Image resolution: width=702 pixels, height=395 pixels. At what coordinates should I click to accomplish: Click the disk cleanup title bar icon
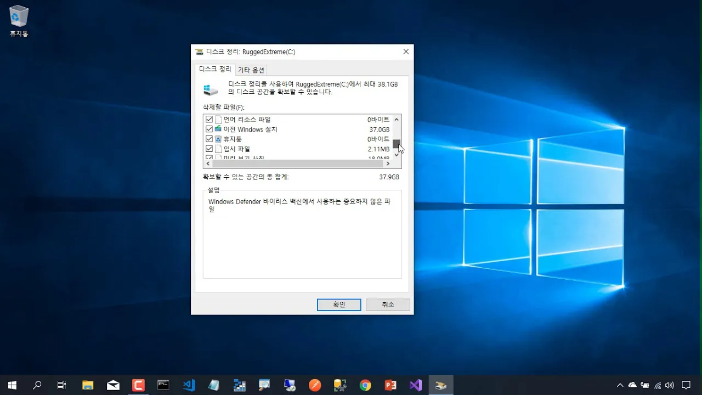(200, 52)
